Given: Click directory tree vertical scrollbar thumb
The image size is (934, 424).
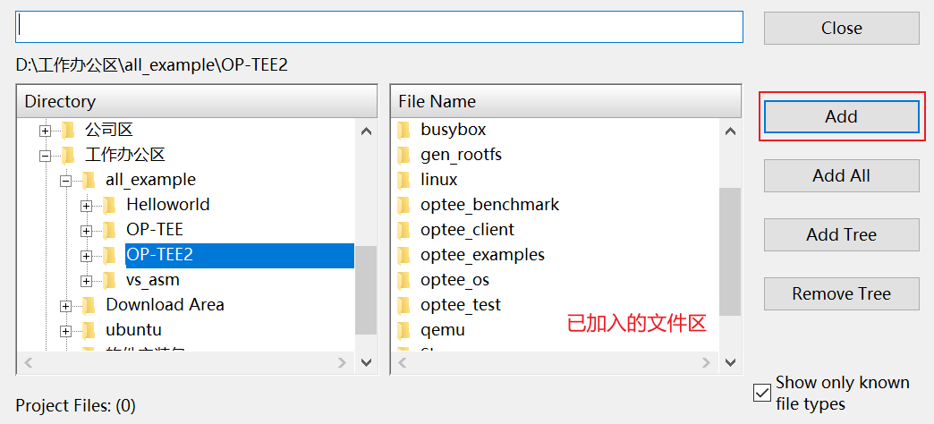Looking at the screenshot, I should (x=366, y=290).
